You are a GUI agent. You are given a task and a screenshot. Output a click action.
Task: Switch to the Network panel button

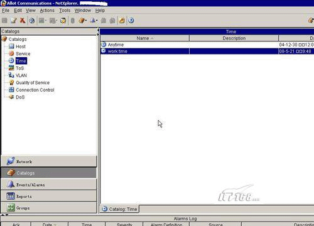point(49,161)
